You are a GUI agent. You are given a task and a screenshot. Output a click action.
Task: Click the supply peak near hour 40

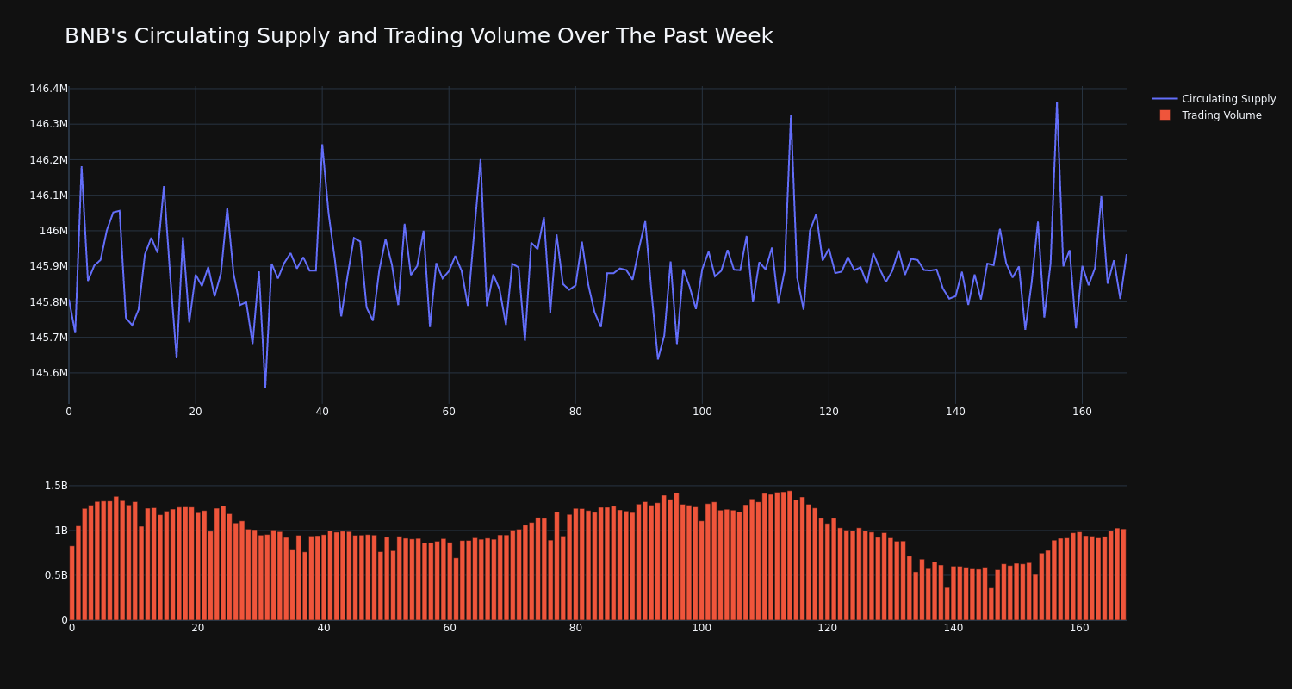point(322,145)
